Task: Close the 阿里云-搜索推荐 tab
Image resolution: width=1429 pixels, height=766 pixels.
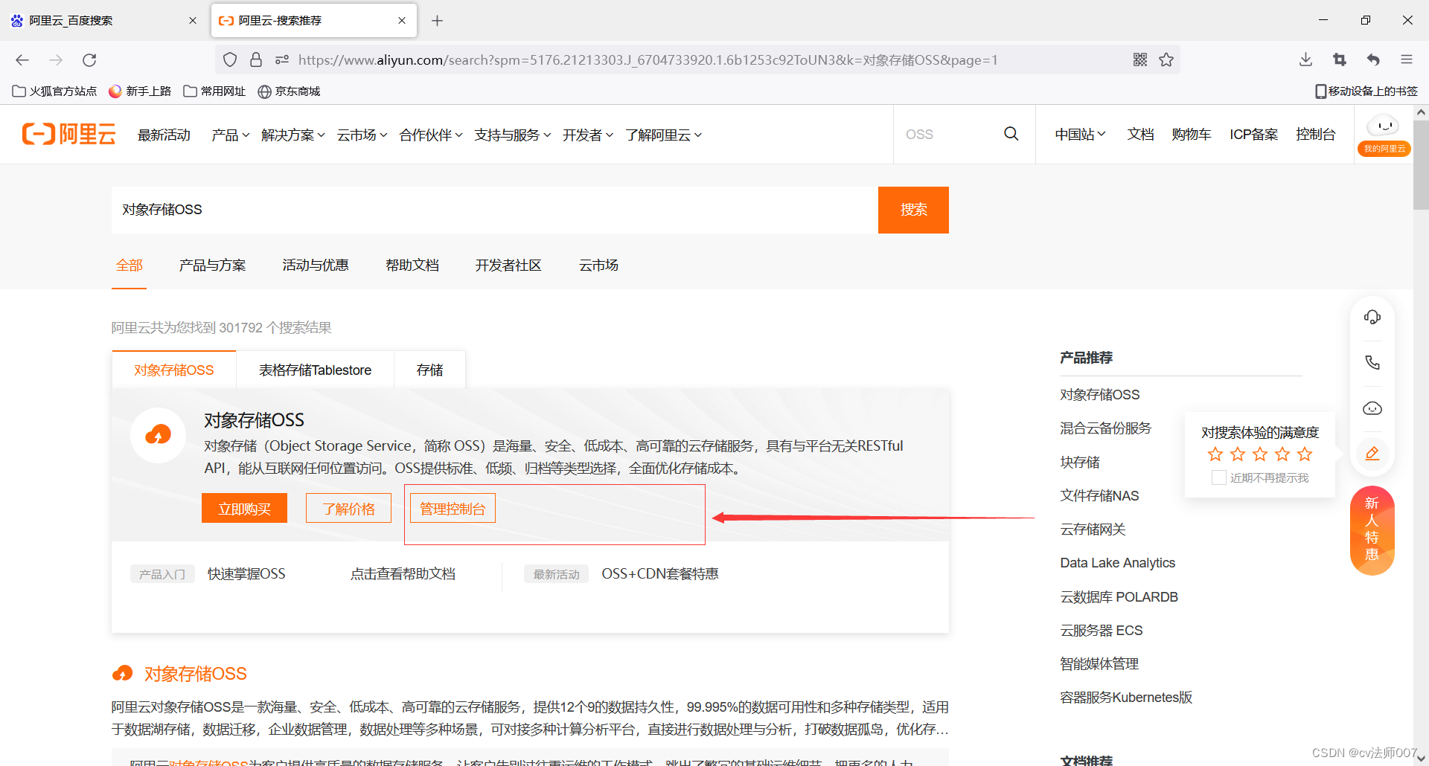Action: click(402, 21)
